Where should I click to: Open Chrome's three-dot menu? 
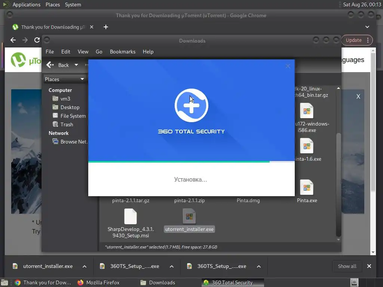(x=368, y=40)
